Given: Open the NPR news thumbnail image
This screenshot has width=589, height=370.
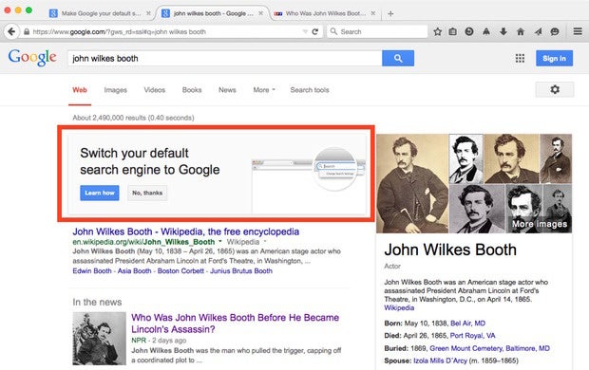Looking at the screenshot, I should [99, 339].
